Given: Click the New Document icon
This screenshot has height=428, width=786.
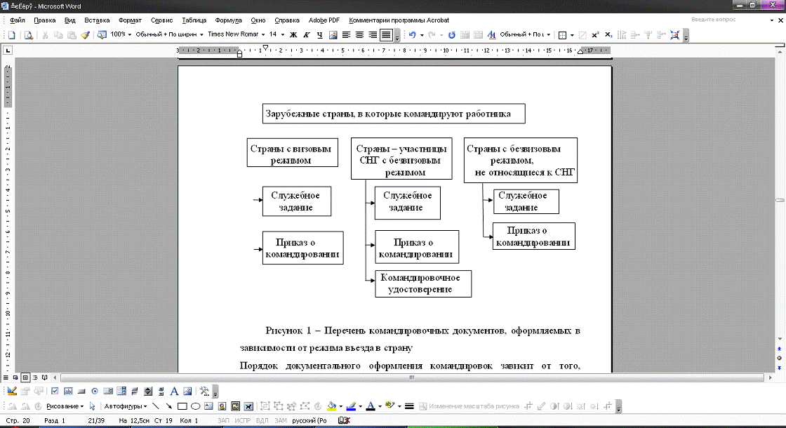Looking at the screenshot, I should (x=11, y=34).
